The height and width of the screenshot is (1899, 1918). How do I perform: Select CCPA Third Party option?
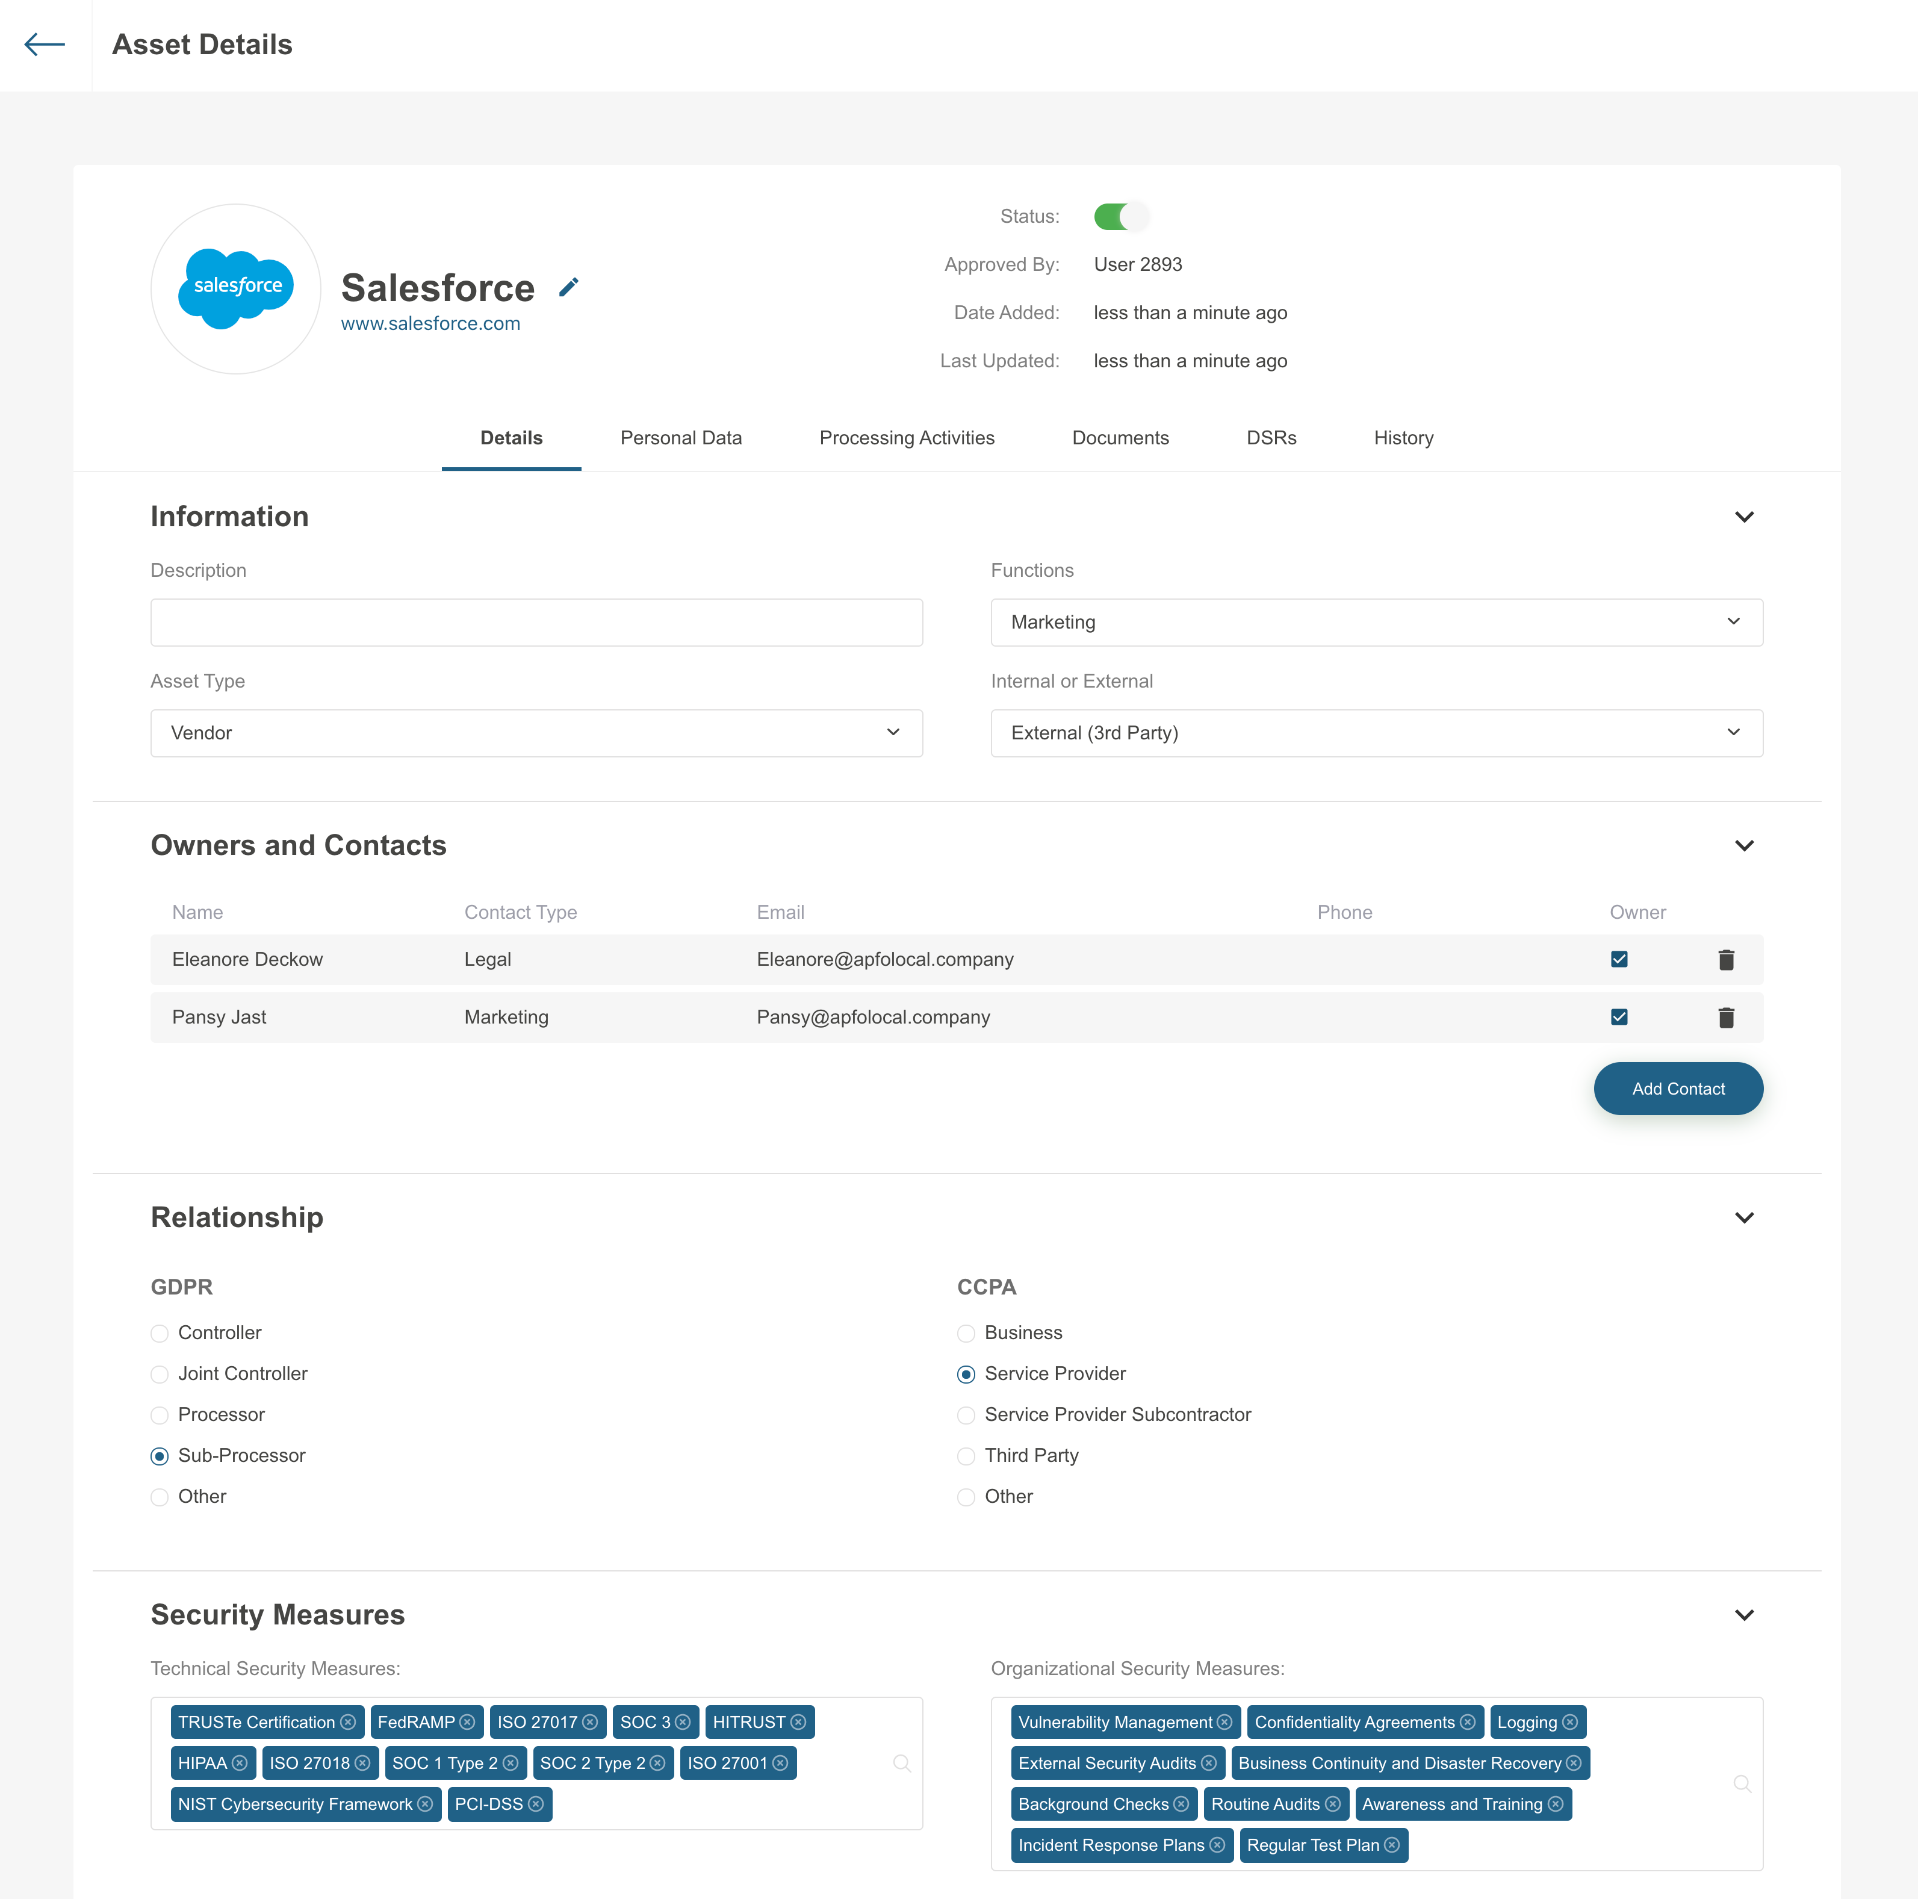click(966, 1456)
